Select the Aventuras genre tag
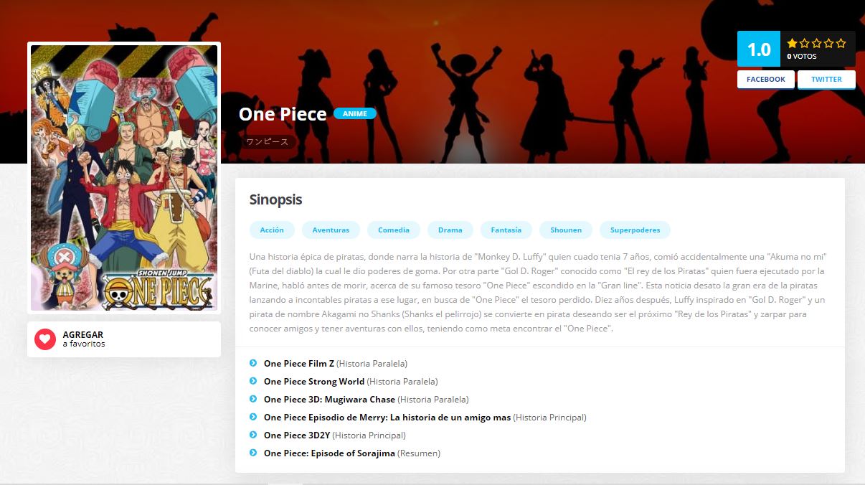The width and height of the screenshot is (865, 485). 331,230
